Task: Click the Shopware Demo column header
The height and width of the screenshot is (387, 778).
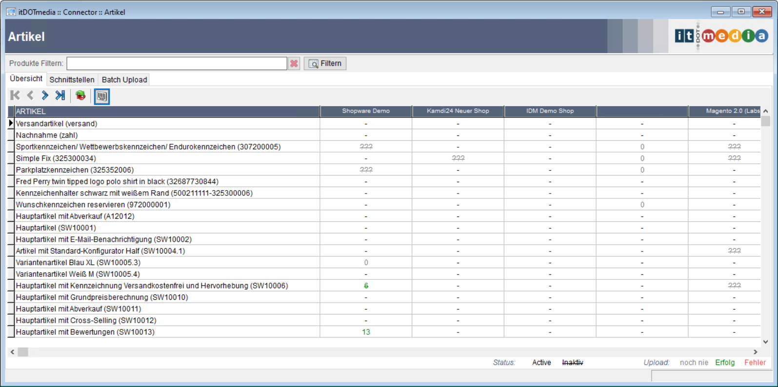Action: click(365, 111)
